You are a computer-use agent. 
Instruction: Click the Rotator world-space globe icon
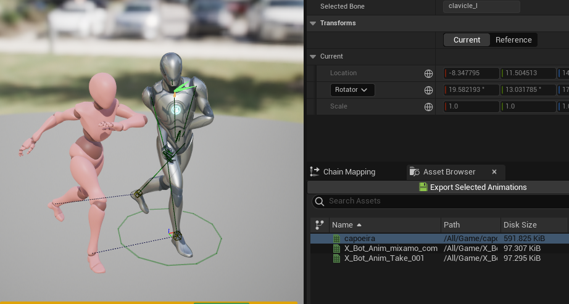428,90
